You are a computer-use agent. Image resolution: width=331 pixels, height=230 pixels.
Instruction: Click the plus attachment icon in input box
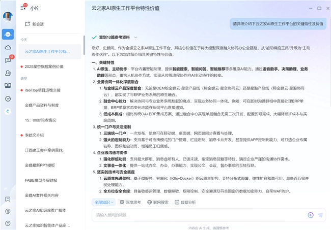(x=310, y=215)
